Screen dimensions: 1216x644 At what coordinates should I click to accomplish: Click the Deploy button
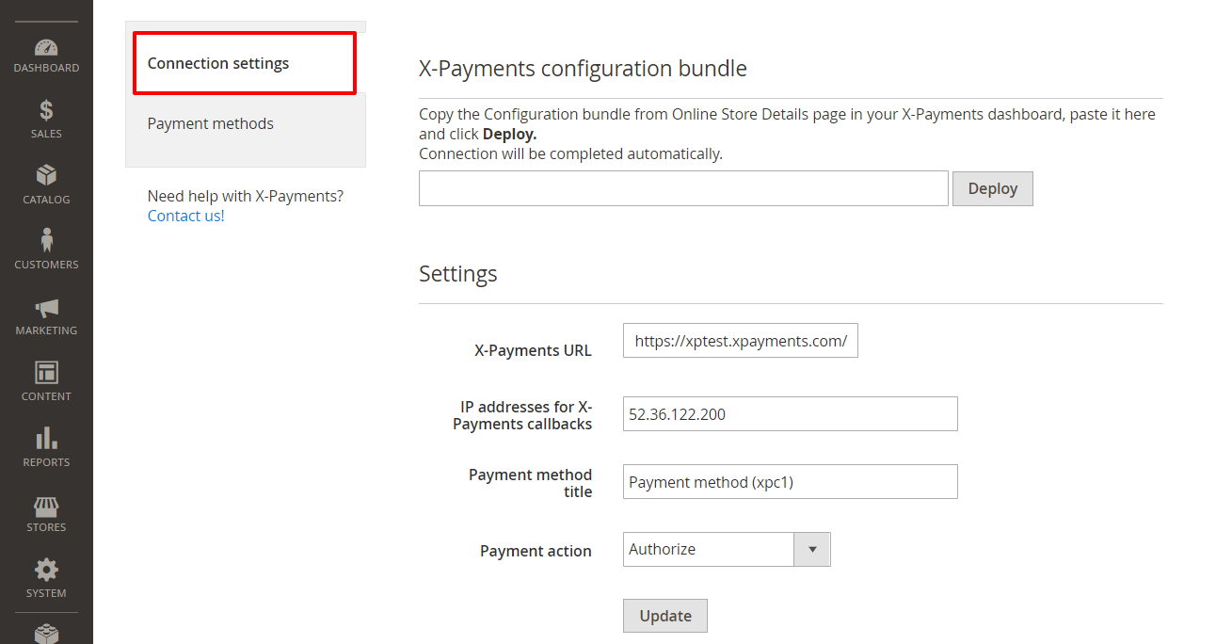(993, 188)
